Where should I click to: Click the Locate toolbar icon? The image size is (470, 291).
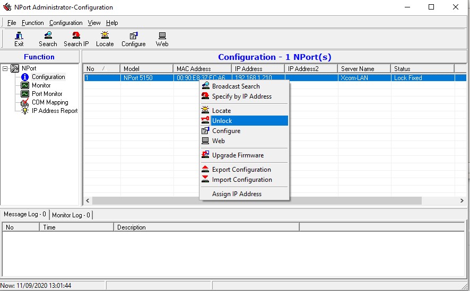(x=105, y=39)
